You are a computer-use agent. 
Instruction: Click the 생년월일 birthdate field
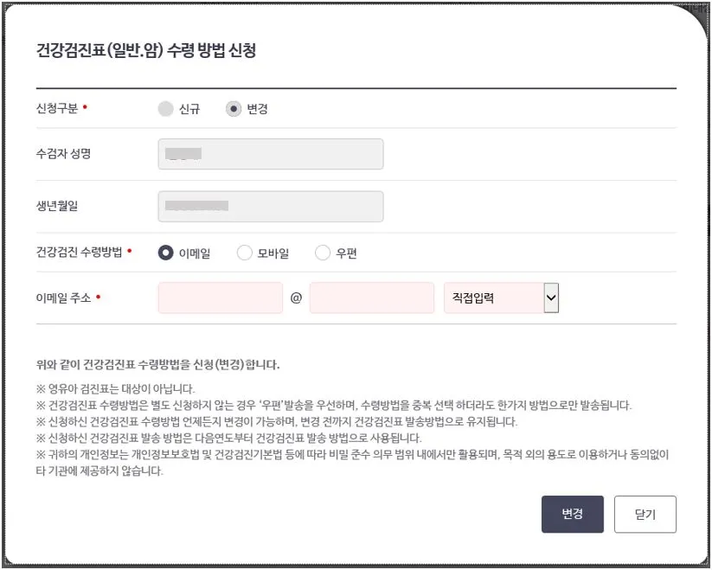click(271, 205)
